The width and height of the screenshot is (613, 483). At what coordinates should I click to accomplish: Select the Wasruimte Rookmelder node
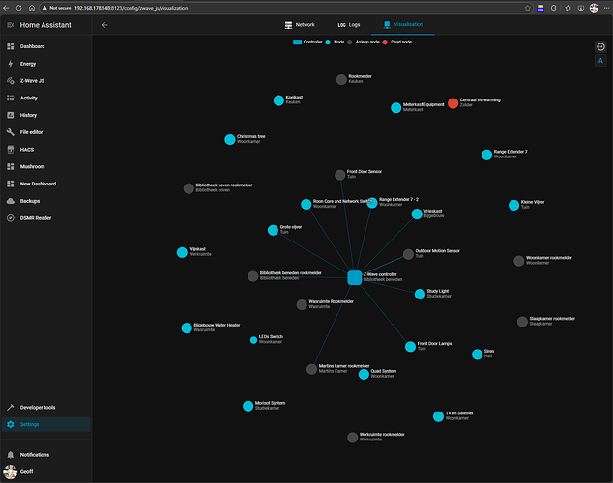point(302,304)
